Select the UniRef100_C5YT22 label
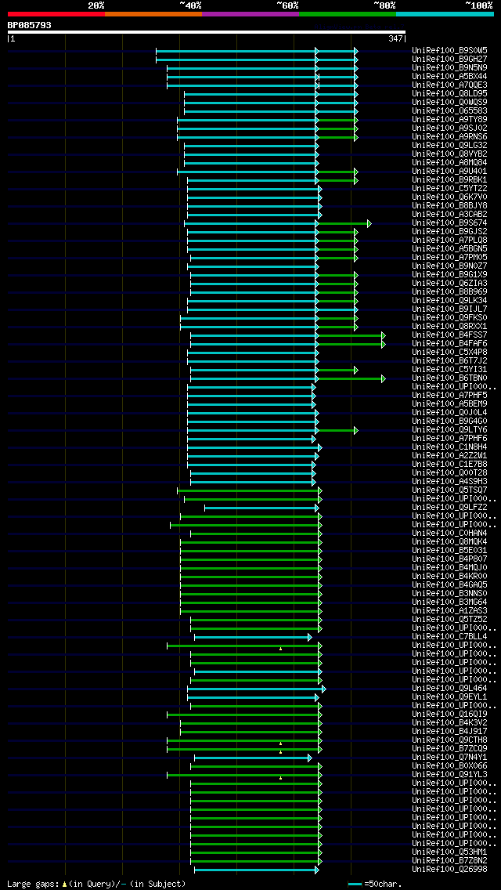 tap(449, 188)
